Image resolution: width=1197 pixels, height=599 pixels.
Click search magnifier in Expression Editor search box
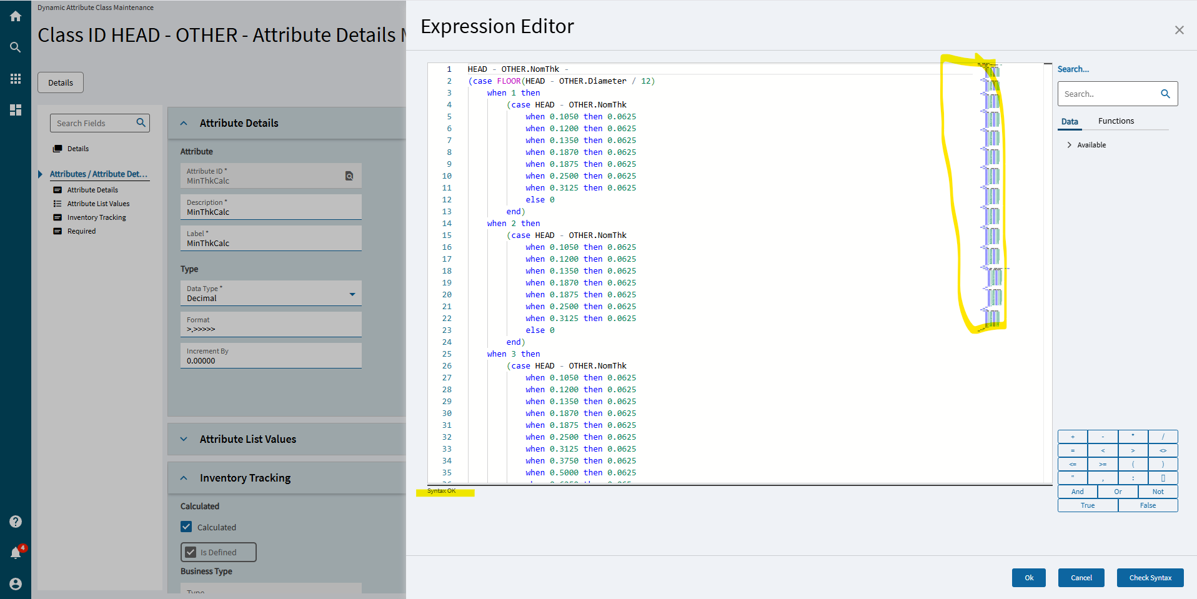(x=1165, y=94)
